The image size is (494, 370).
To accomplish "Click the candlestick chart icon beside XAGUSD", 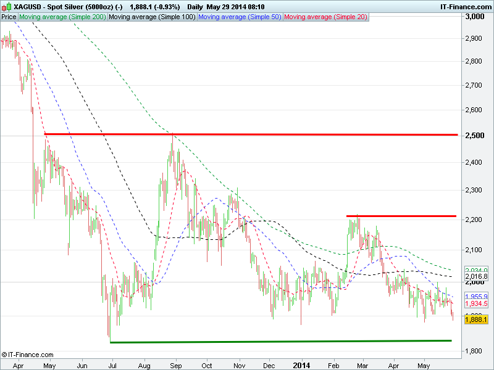I will (7, 6).
